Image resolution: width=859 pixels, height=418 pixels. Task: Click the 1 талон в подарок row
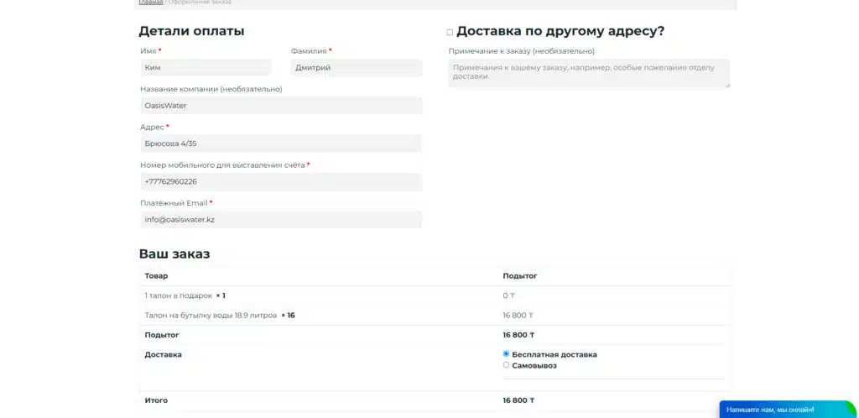[x=435, y=295]
